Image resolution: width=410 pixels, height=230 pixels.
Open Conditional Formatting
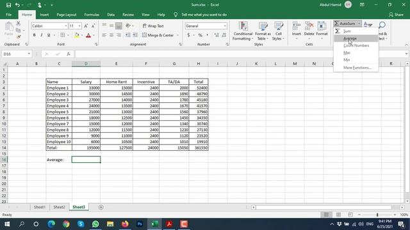(x=243, y=31)
